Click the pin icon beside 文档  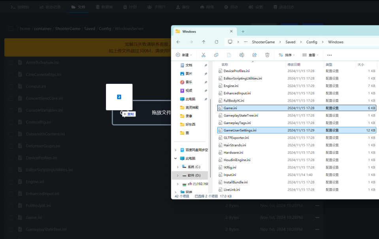tap(206, 65)
